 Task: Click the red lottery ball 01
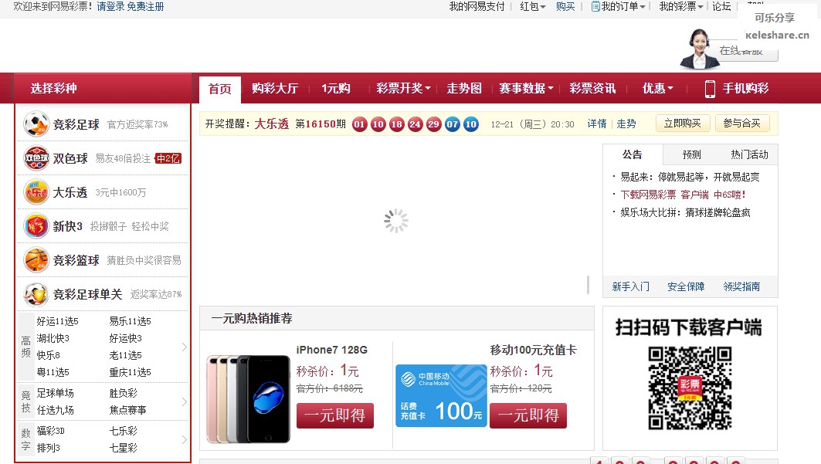click(x=359, y=124)
